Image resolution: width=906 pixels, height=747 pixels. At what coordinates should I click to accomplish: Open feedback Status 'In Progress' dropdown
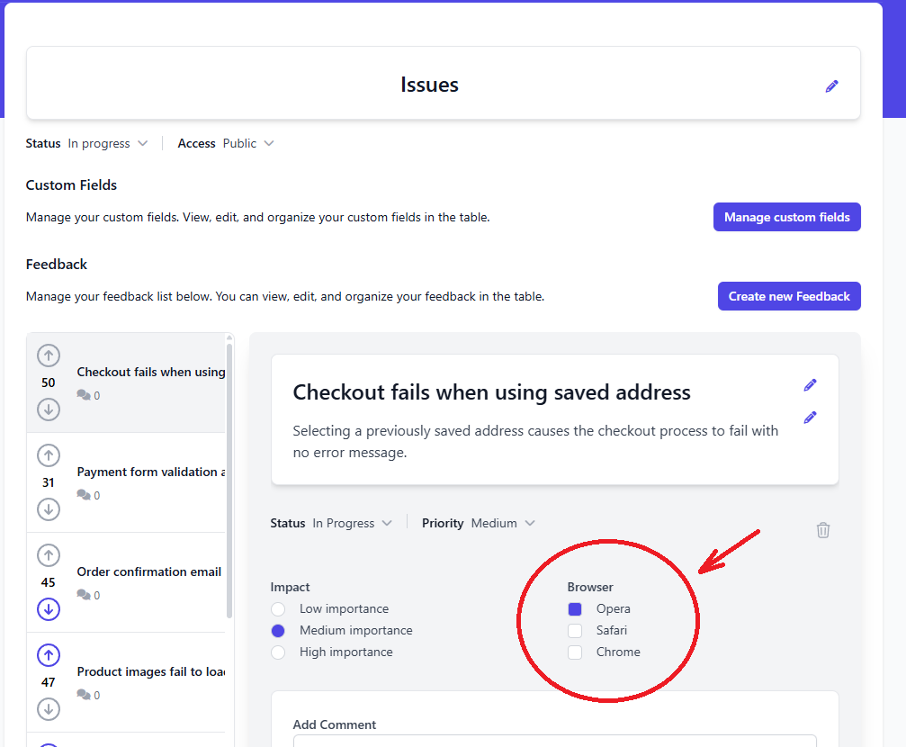353,523
